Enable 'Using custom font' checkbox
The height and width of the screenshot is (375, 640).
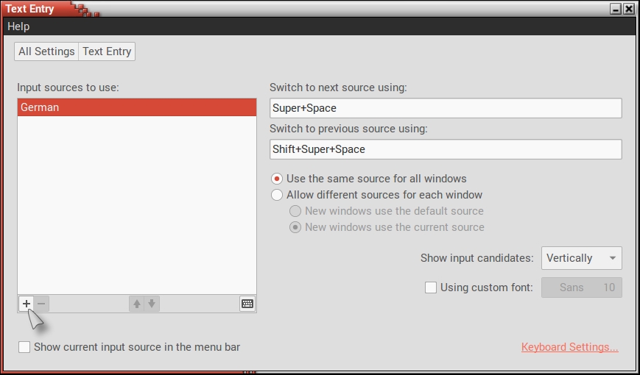point(432,287)
